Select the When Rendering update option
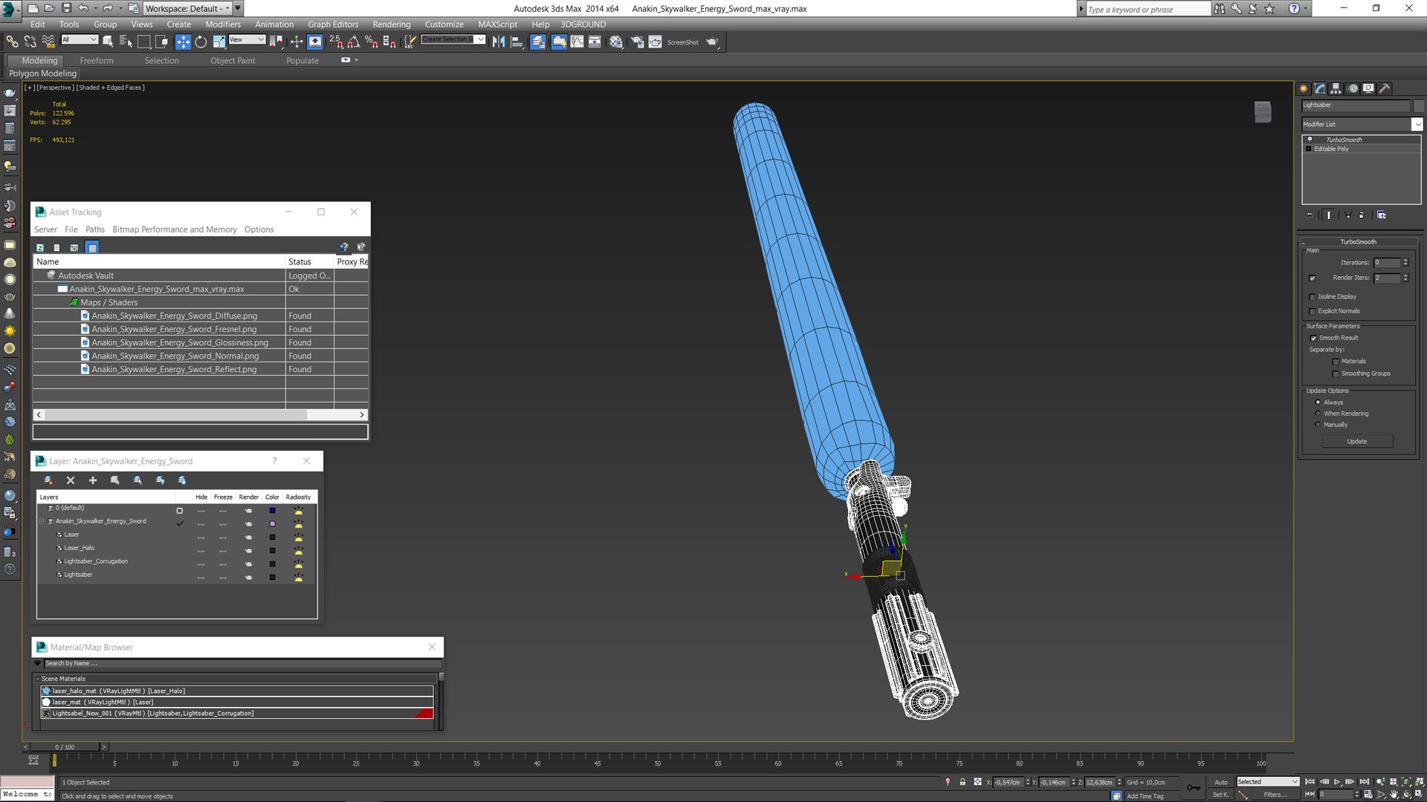1427x802 pixels. [x=1318, y=414]
